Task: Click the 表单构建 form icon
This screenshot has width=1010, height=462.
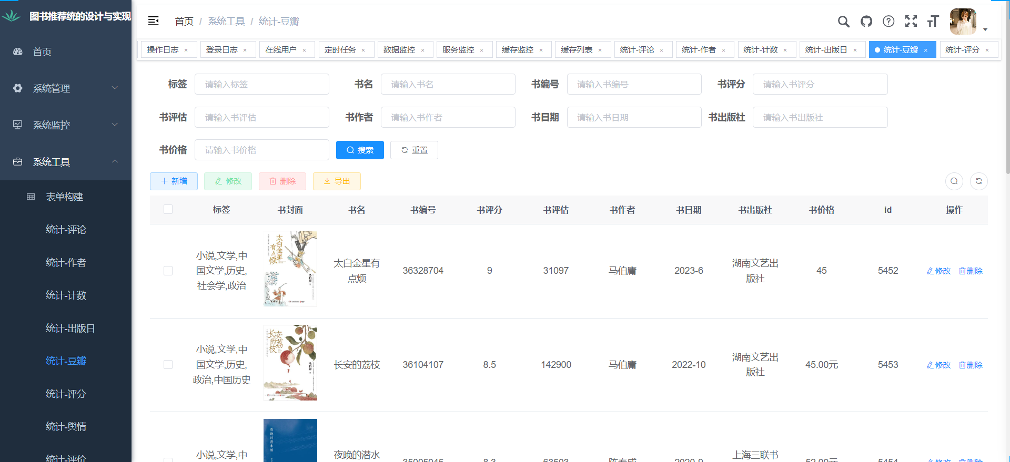Action: [x=31, y=197]
